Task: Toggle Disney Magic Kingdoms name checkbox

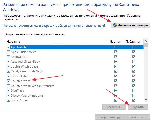Action: tap(8, 95)
